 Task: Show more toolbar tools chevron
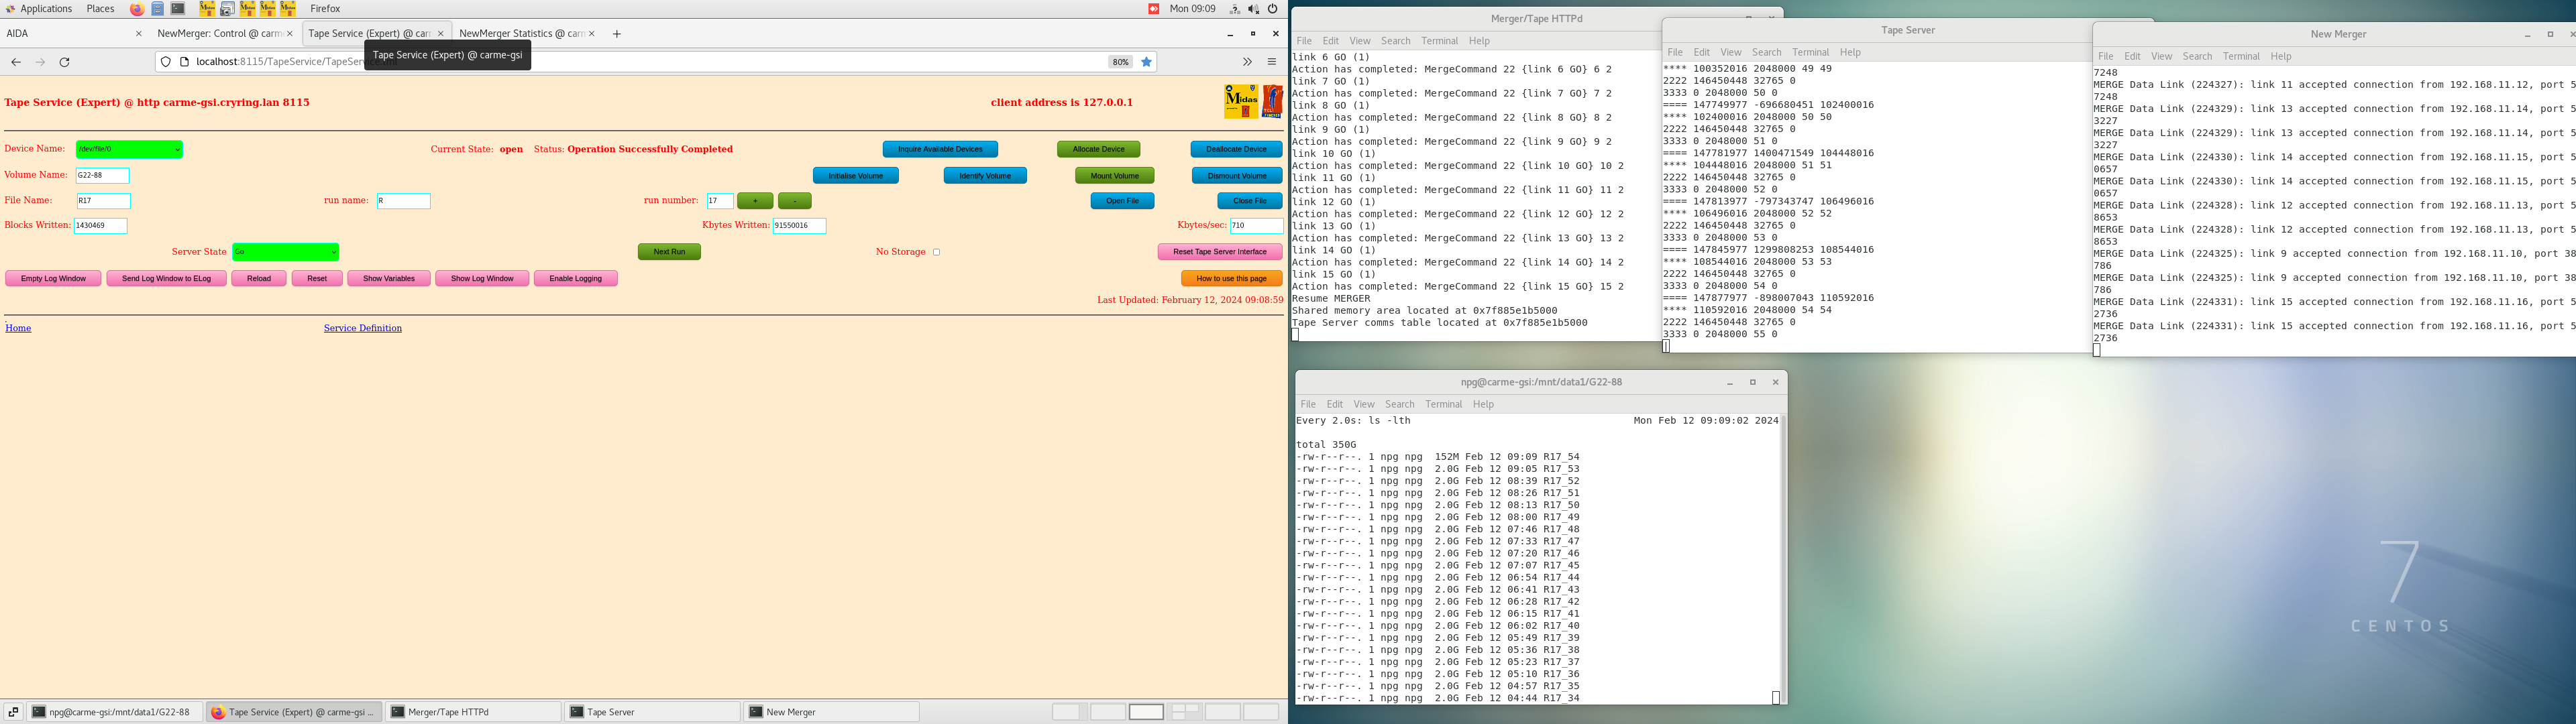1247,62
